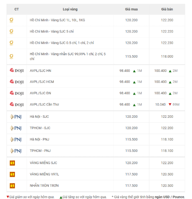192x199 pixels.
Task: Click SJC logo beside Vàng SJC 5 chỉ
Action: pyautogui.click(x=11, y=31)
